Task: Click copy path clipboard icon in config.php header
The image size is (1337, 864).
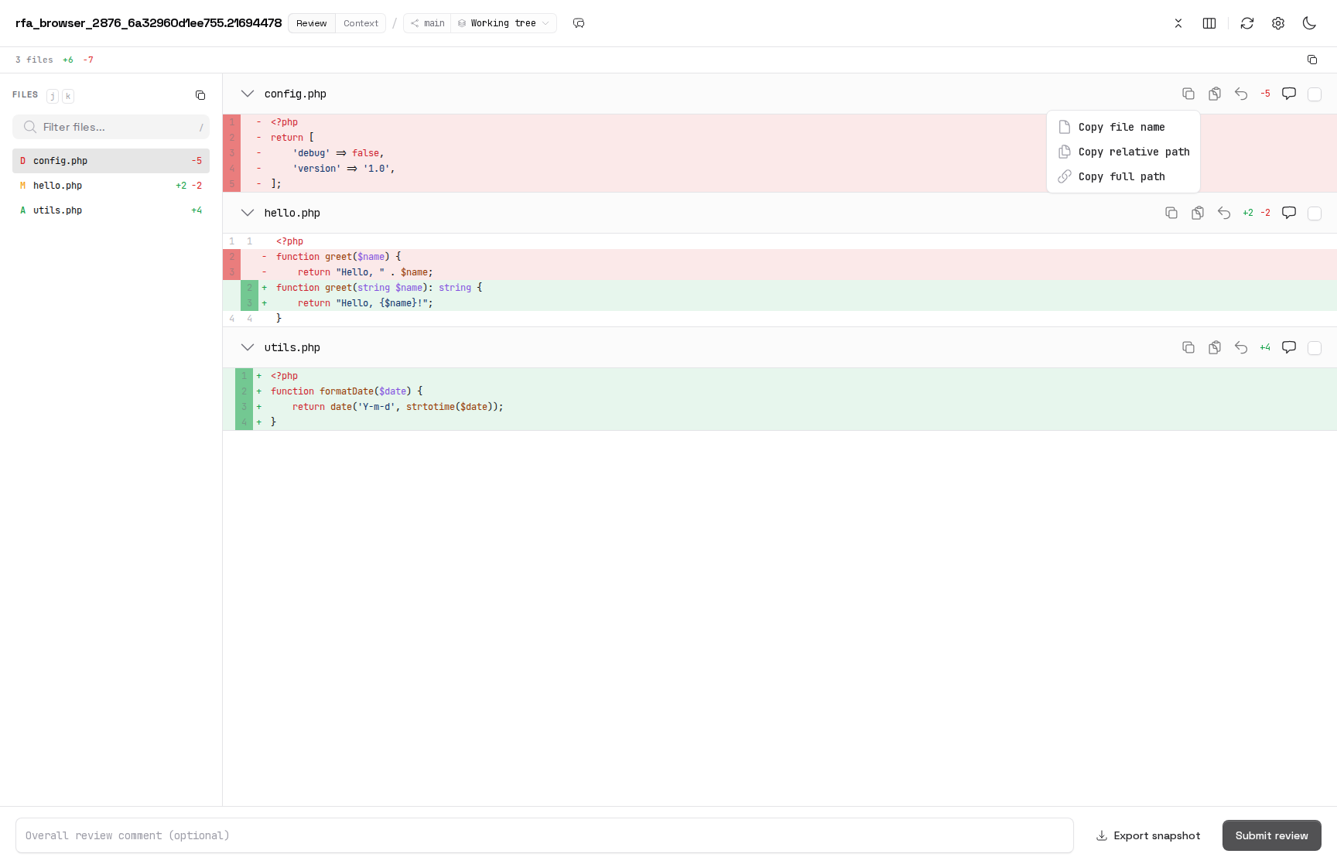Action: pos(1215,94)
